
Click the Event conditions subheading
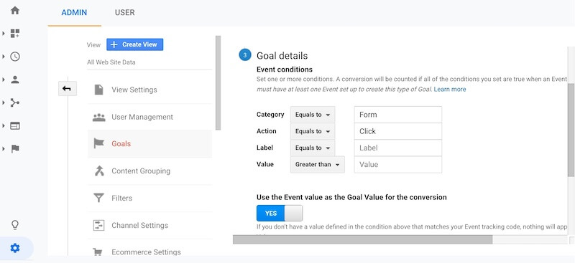point(285,70)
